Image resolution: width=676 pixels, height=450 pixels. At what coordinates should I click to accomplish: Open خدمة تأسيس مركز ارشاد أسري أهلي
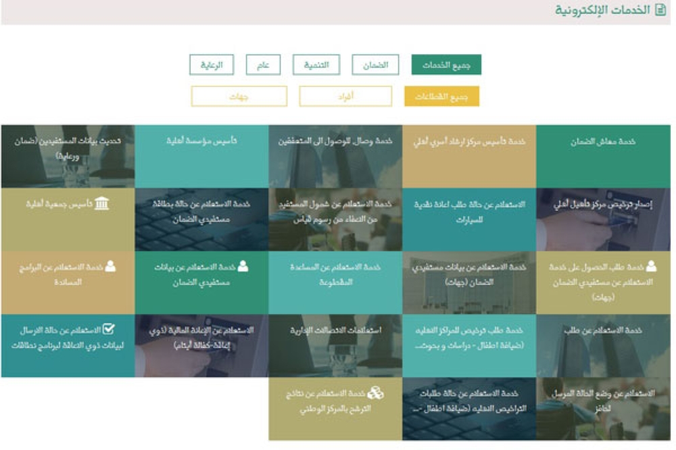pyautogui.click(x=469, y=156)
